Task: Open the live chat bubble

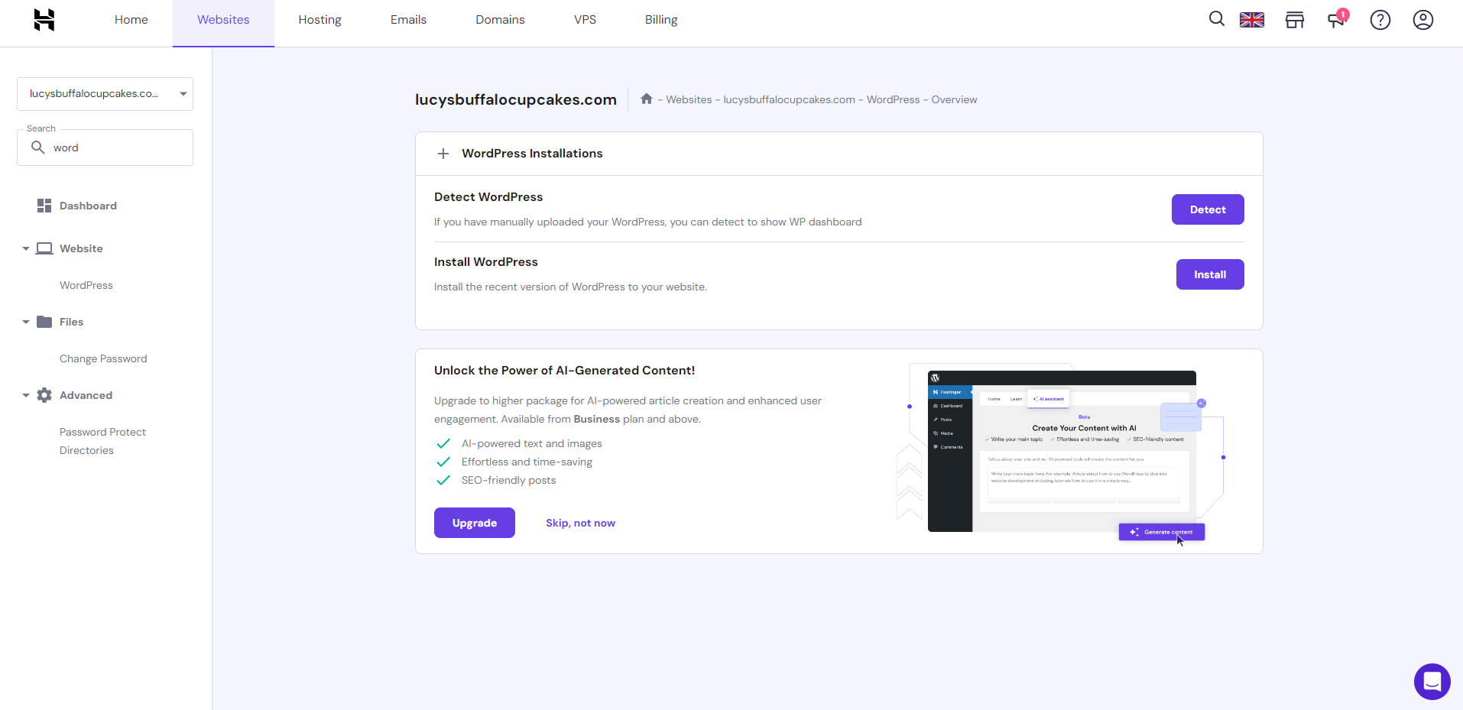Action: coord(1432,681)
